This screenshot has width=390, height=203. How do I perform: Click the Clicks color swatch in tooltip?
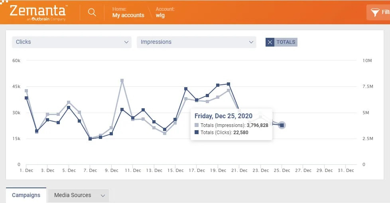coord(197,133)
